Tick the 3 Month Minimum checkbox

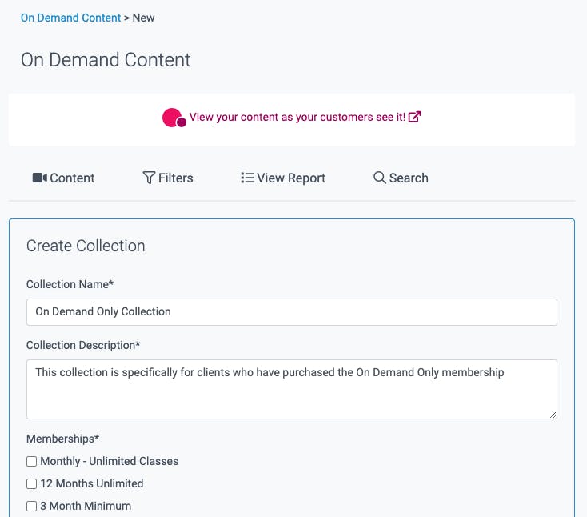31,506
